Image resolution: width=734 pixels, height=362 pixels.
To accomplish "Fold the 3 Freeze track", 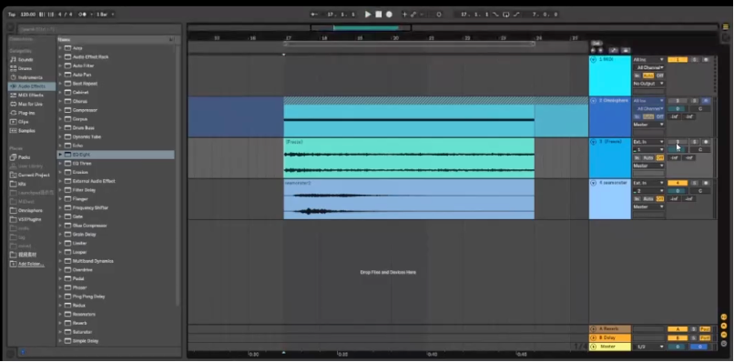I will pyautogui.click(x=594, y=142).
